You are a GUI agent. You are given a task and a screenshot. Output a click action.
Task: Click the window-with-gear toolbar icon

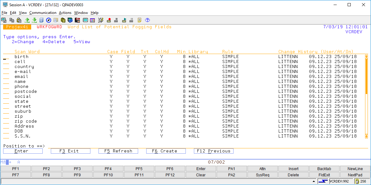[x=70, y=20]
